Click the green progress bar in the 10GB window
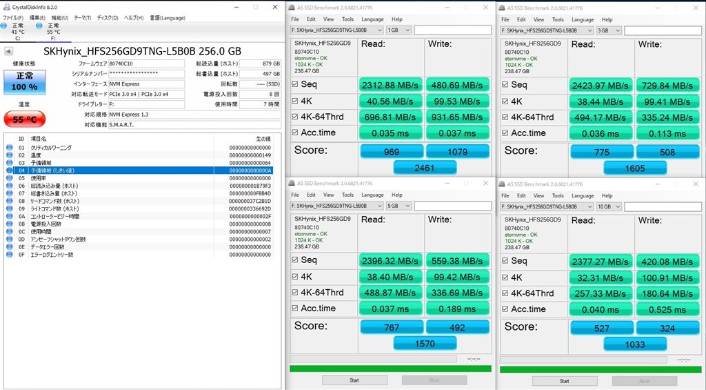 [x=601, y=370]
